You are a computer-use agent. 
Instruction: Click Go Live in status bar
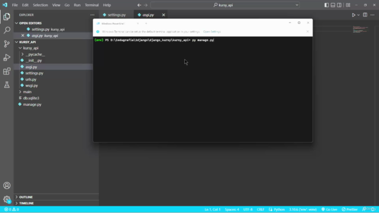(x=329, y=209)
